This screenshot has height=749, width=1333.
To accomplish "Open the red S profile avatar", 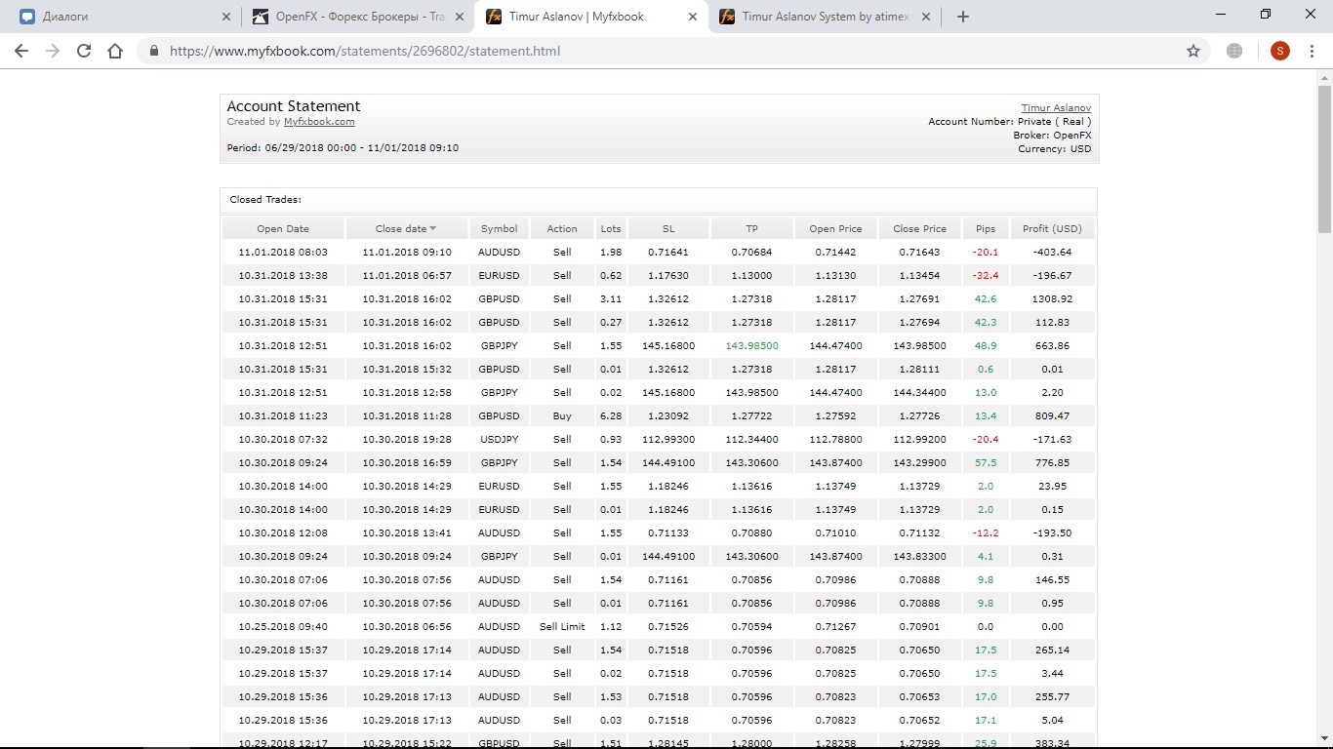I will tap(1280, 51).
